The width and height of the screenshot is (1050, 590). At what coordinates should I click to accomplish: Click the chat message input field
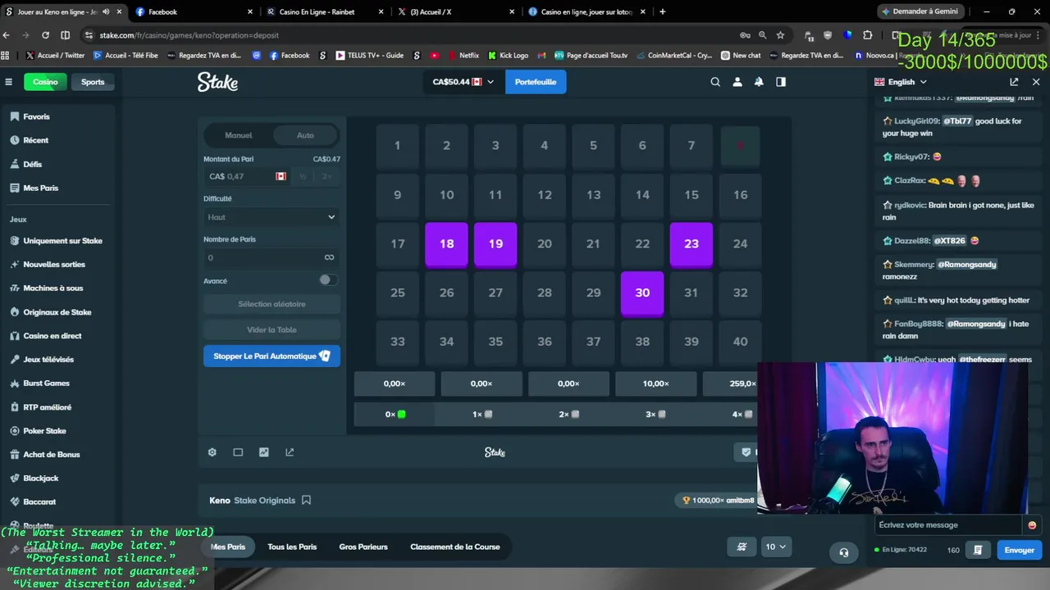click(x=949, y=525)
